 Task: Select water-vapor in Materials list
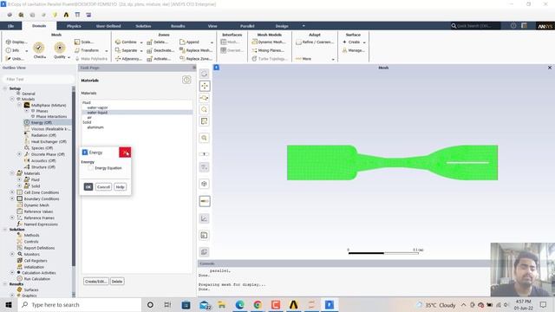coord(97,107)
